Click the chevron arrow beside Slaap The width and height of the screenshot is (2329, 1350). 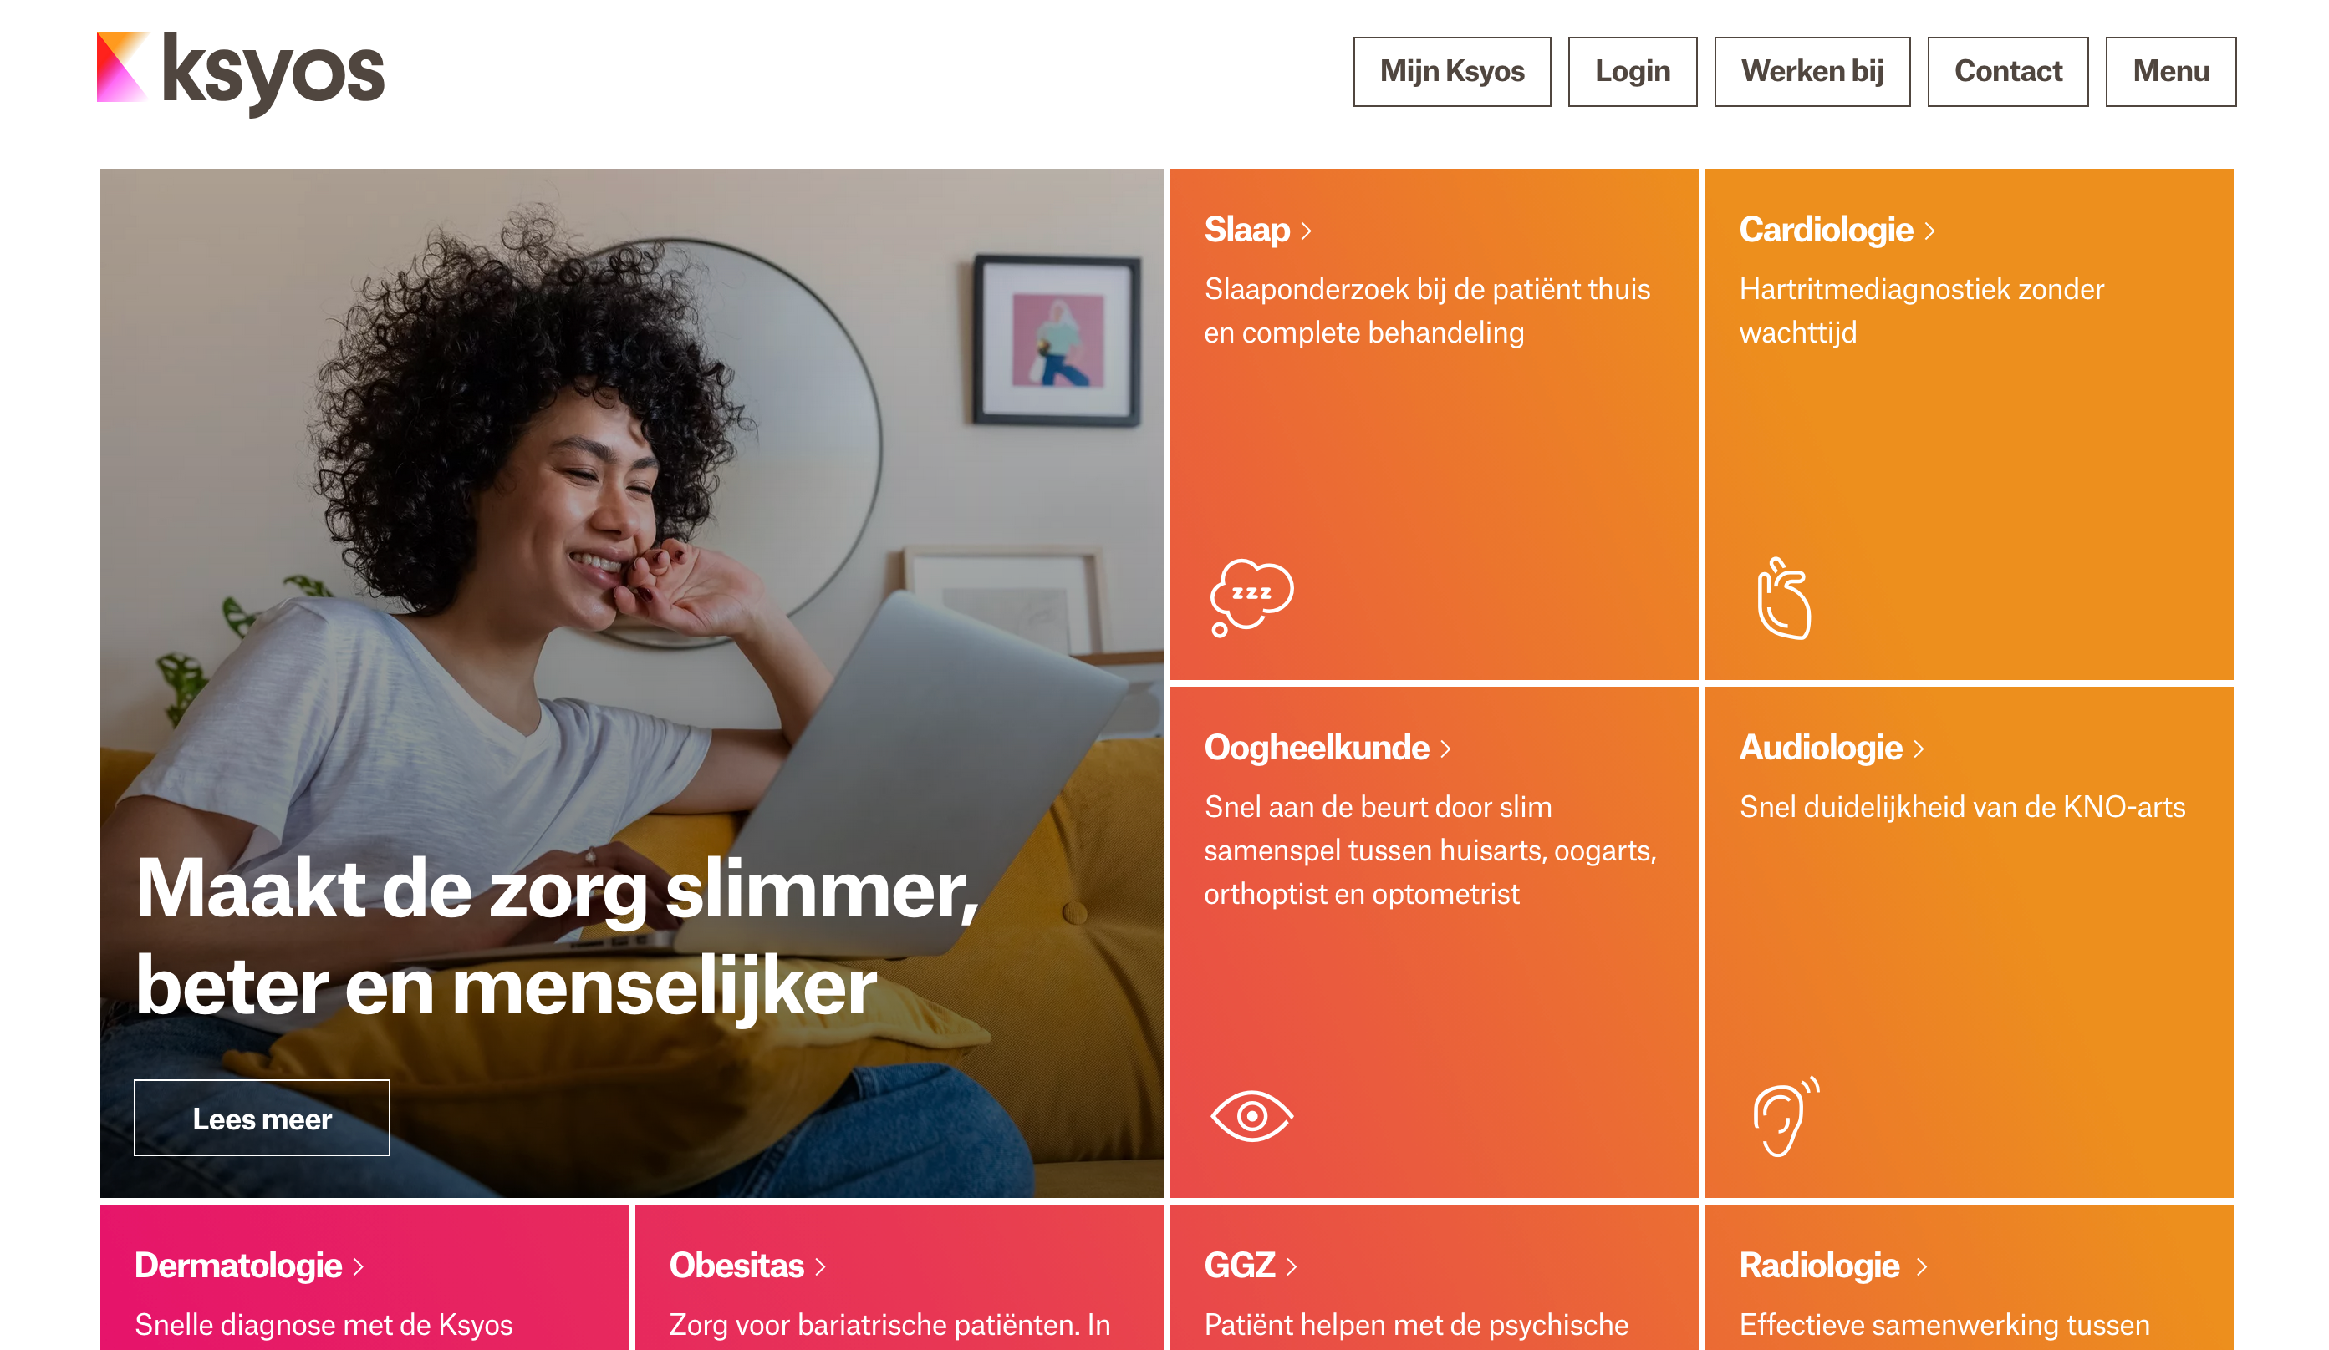1306,231
